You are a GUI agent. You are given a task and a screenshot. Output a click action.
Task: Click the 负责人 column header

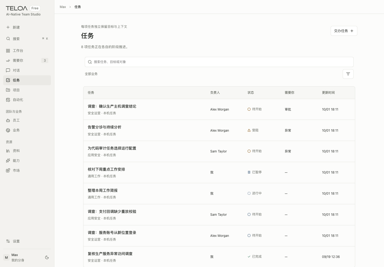[215, 93]
